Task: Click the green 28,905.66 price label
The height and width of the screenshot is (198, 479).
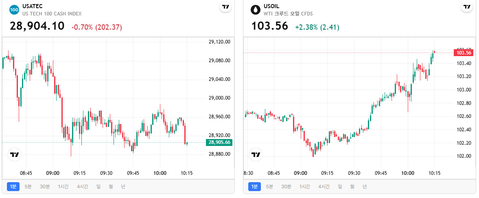Action: [x=219, y=142]
